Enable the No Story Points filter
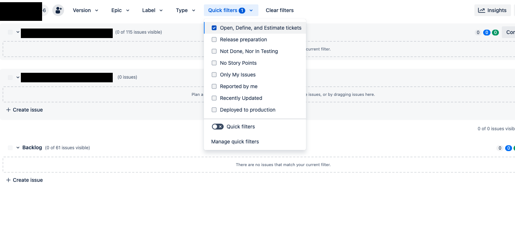515x240 pixels. (214, 63)
